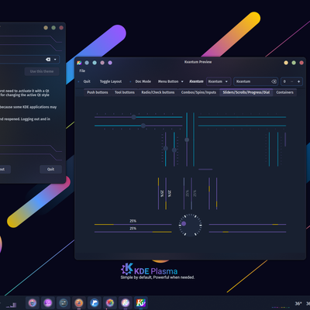The height and width of the screenshot is (310, 310).
Task: Click the lower 25% horizontal progress bar
Action: coord(133,232)
